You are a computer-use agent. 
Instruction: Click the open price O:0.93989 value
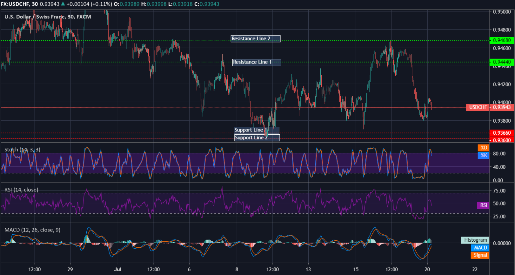click(x=127, y=4)
